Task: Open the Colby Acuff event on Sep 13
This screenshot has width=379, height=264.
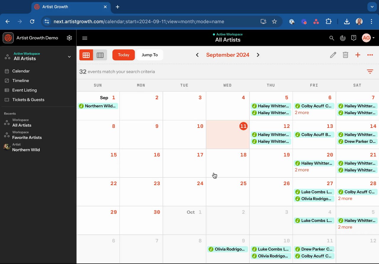Action: click(314, 135)
